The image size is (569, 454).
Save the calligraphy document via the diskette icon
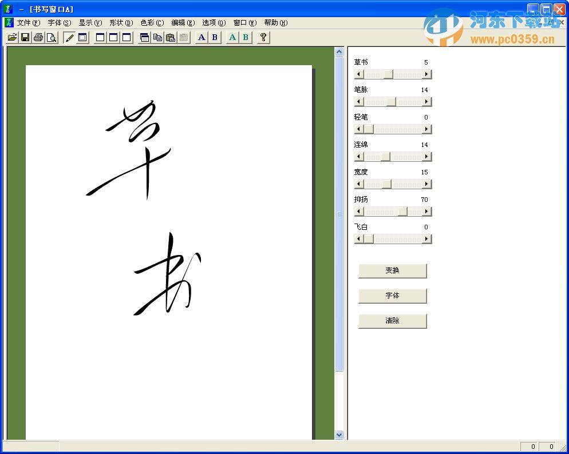pos(25,37)
